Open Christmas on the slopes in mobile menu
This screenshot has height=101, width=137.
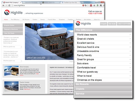pos(103,80)
